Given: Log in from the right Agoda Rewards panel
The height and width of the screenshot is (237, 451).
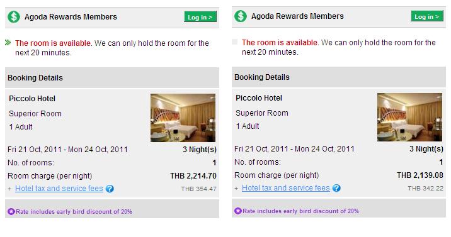Looking at the screenshot, I should (427, 16).
